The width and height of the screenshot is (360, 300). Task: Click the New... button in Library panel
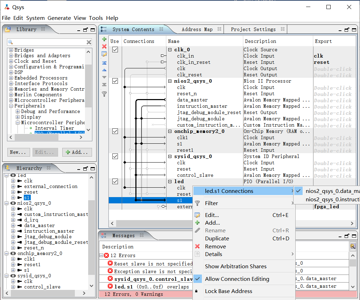(x=18, y=152)
